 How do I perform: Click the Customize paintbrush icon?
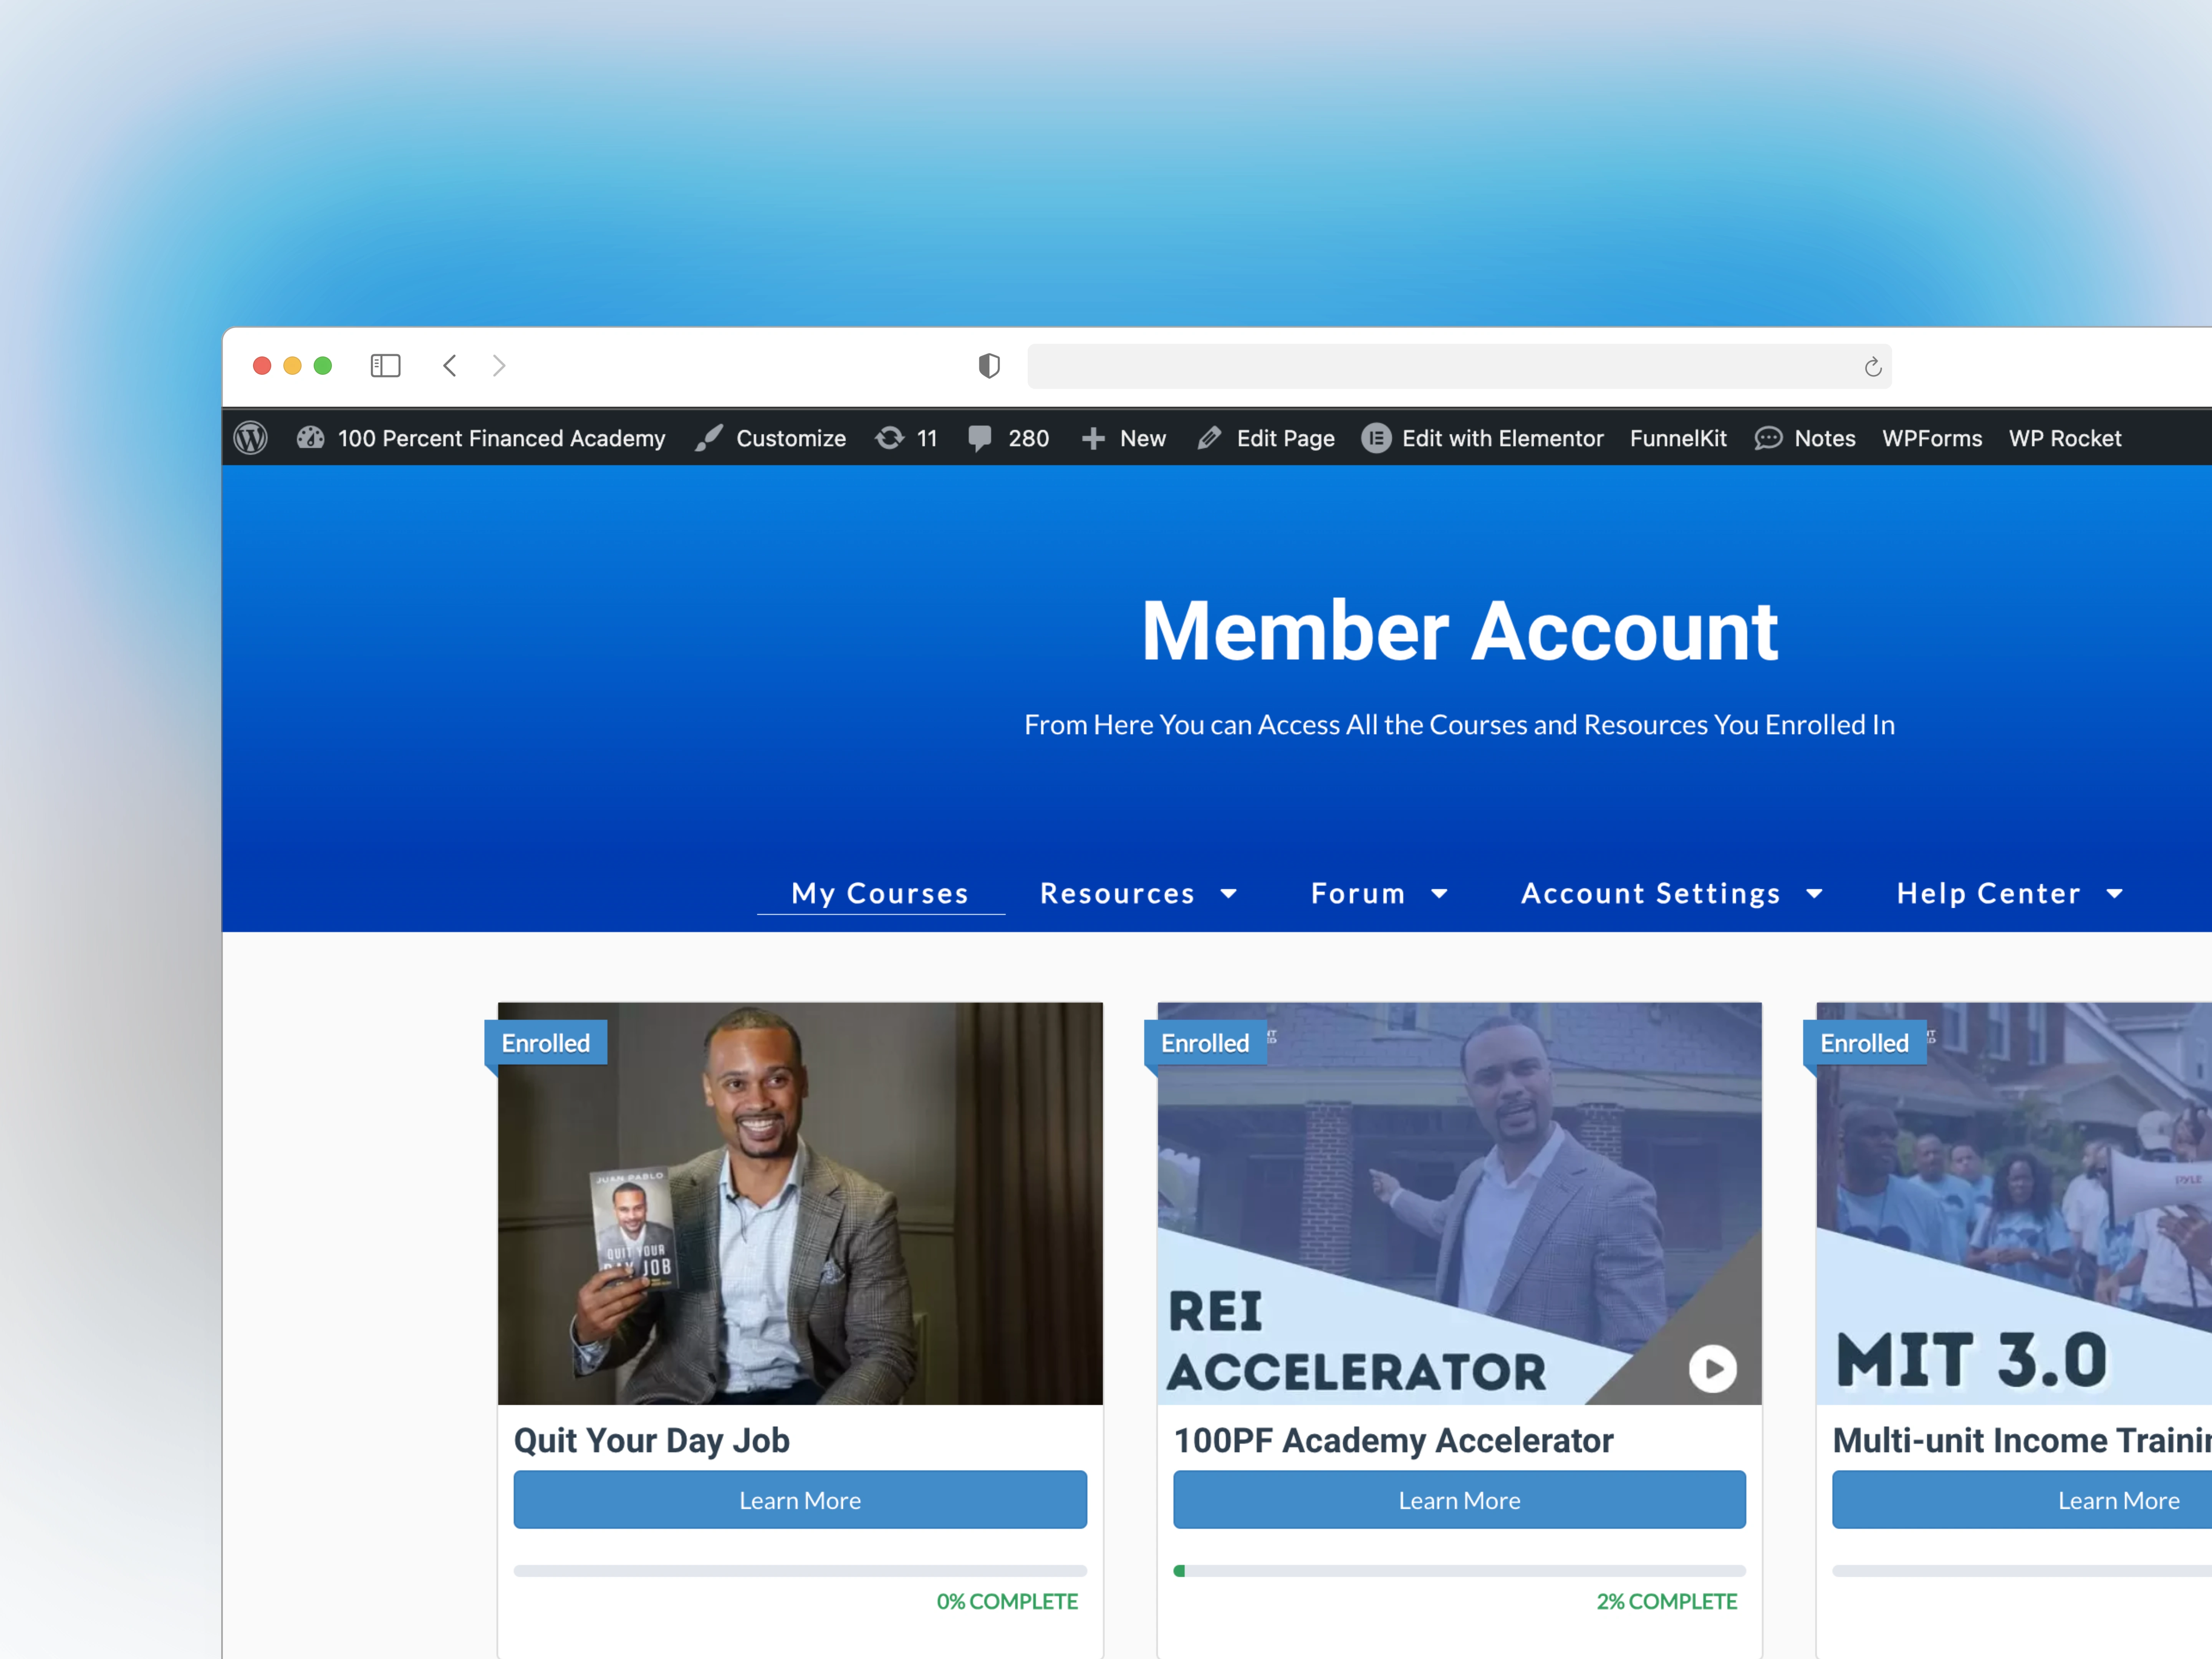(x=709, y=438)
